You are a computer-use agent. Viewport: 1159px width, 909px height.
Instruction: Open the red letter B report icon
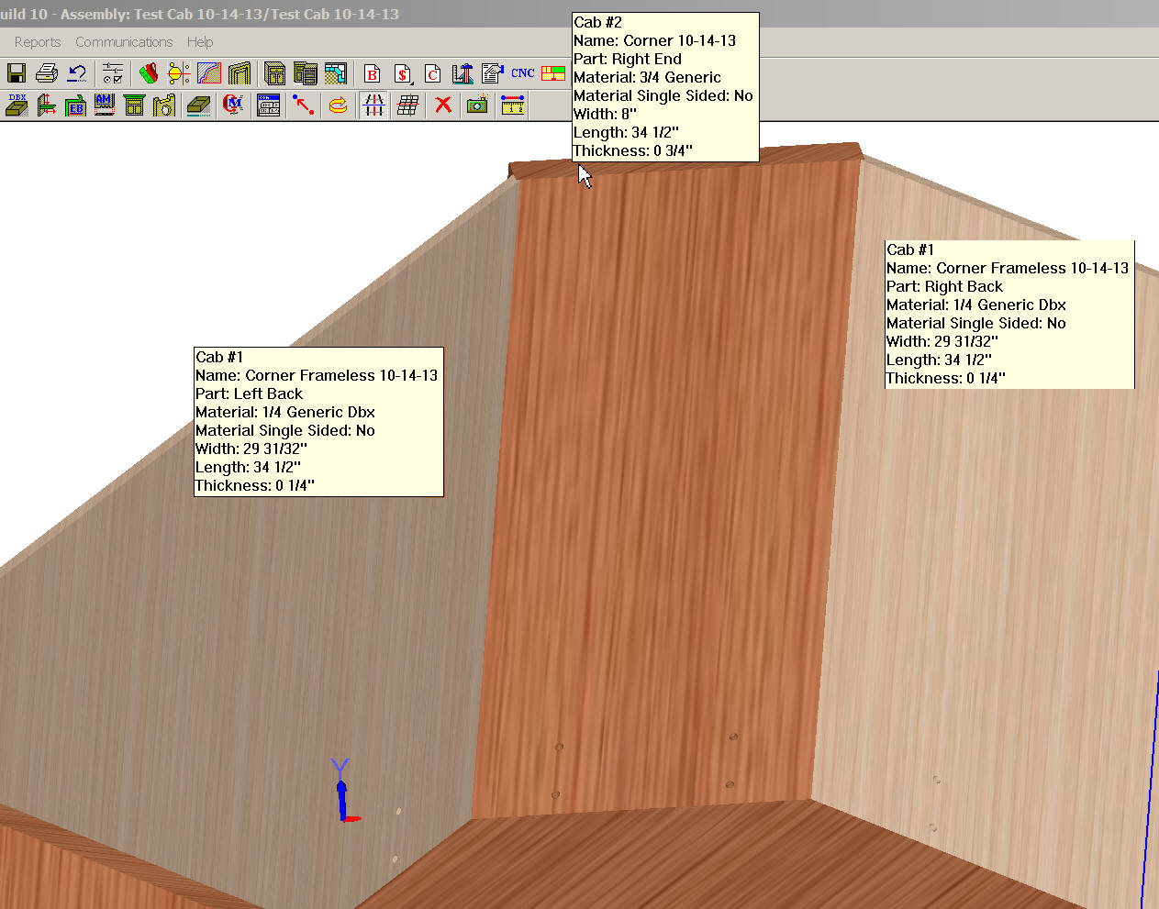372,73
